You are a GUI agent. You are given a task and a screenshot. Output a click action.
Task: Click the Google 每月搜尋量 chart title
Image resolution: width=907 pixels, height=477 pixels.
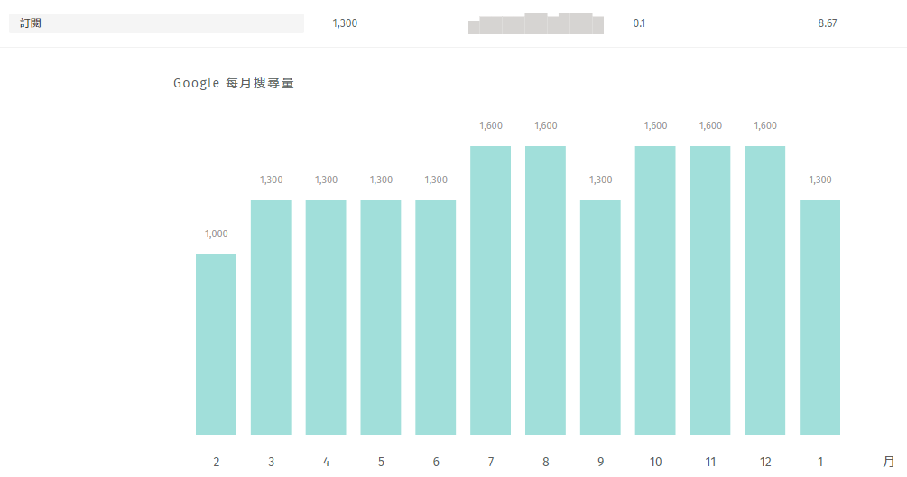tap(234, 84)
